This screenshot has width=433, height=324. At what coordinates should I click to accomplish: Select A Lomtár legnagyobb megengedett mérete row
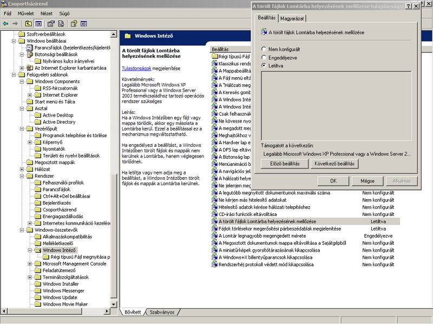tap(305, 236)
